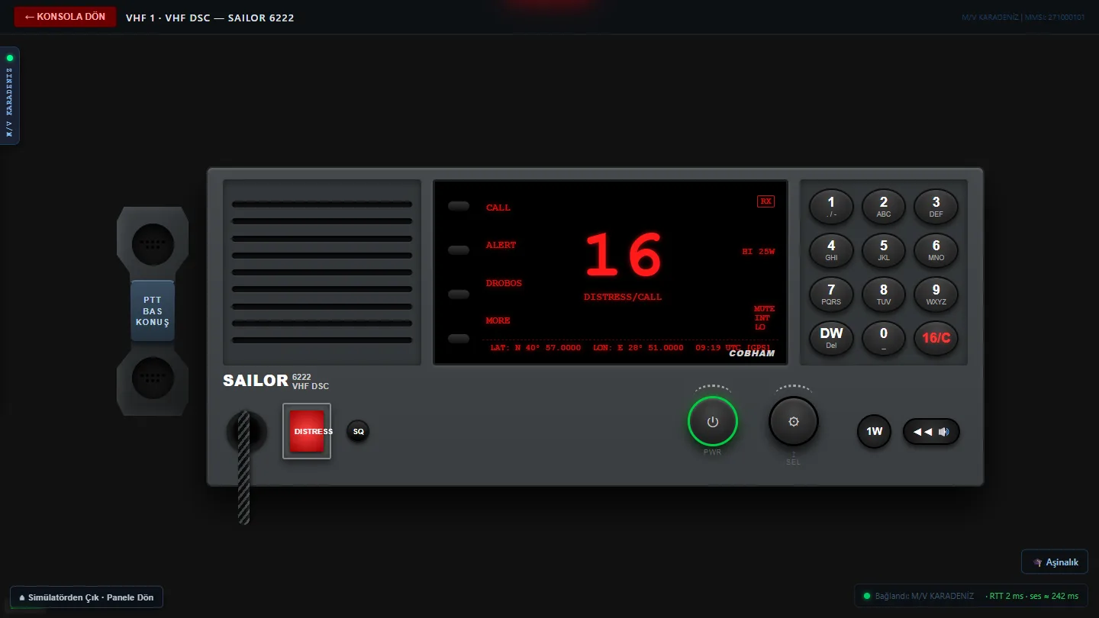Select the CALL menu label on display

coord(498,208)
